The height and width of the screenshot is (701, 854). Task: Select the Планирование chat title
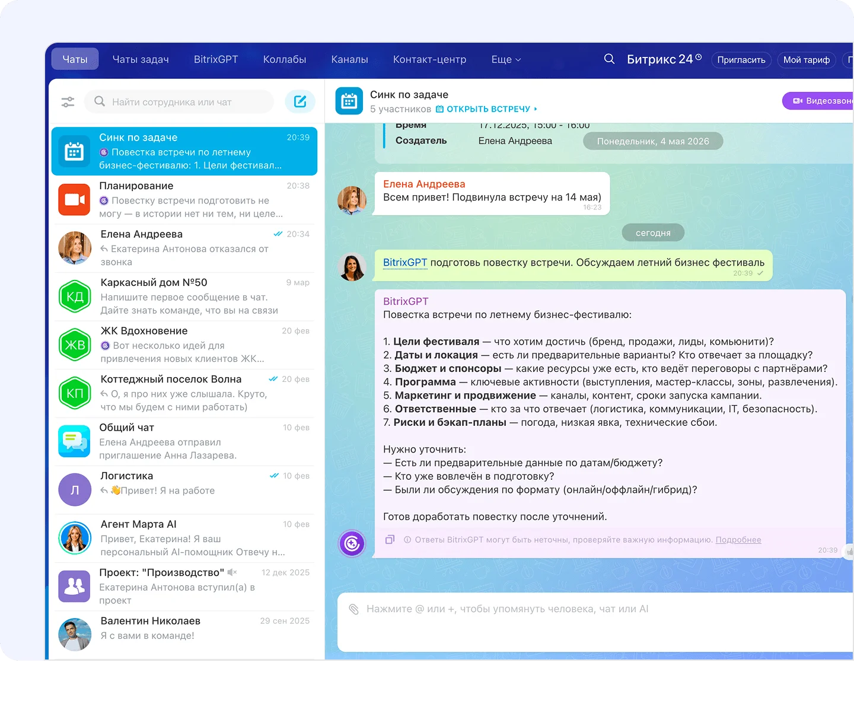click(x=136, y=186)
